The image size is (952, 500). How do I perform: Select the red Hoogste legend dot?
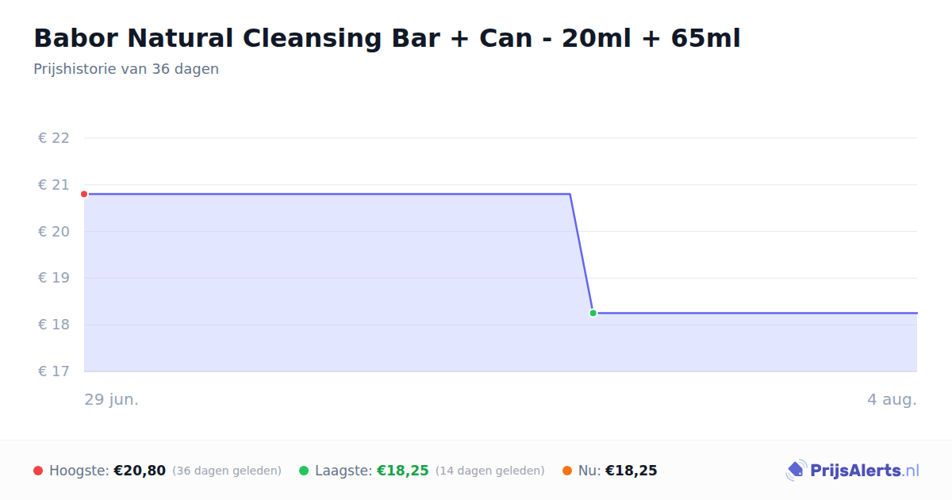pos(38,471)
